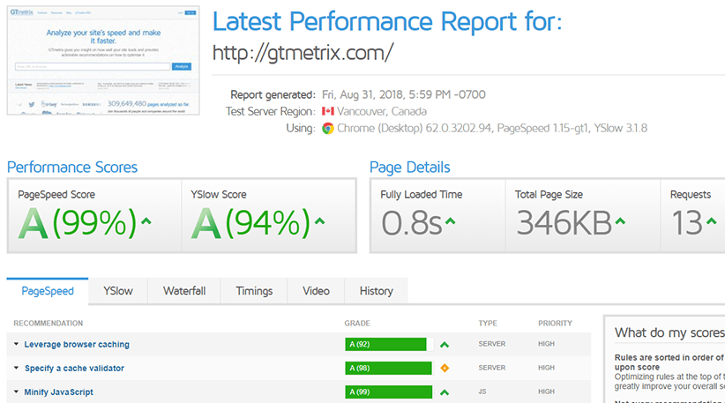This screenshot has width=725, height=403.
Task: Click the GRADE column header
Action: pos(357,324)
